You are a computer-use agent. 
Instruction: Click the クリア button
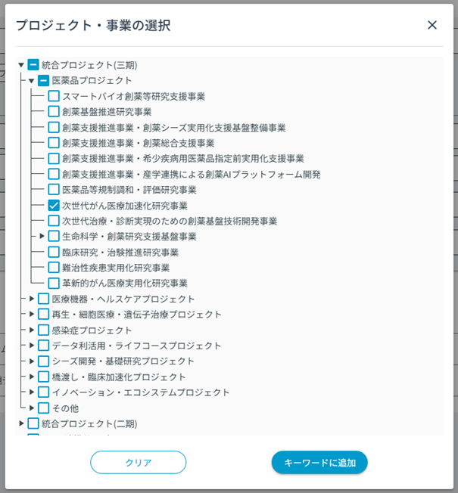click(138, 463)
